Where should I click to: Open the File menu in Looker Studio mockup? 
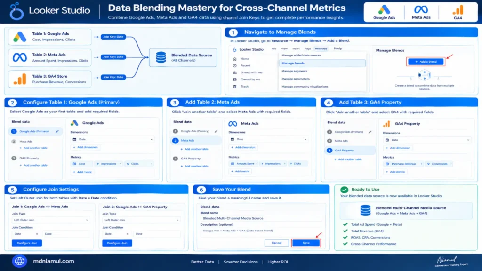(x=273, y=48)
